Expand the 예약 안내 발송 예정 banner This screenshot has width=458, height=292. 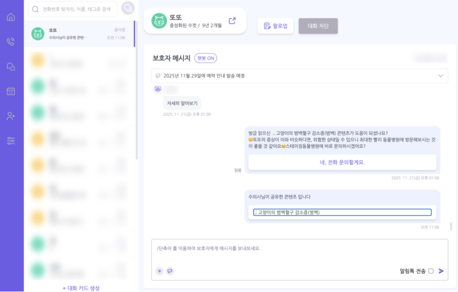440,76
